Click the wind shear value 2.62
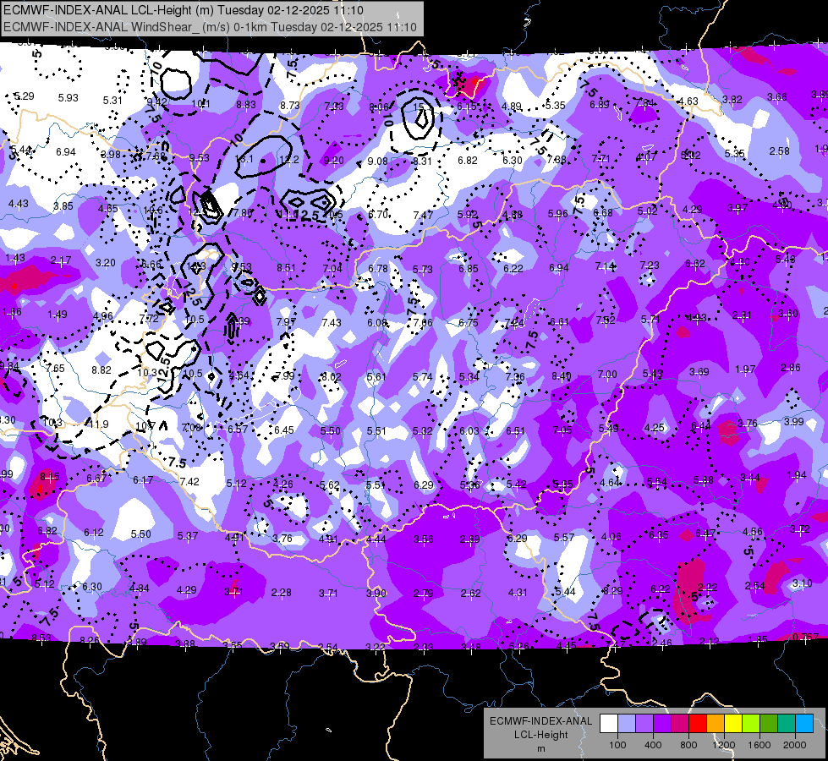Screen dimensions: 828x761 pyautogui.click(x=470, y=593)
